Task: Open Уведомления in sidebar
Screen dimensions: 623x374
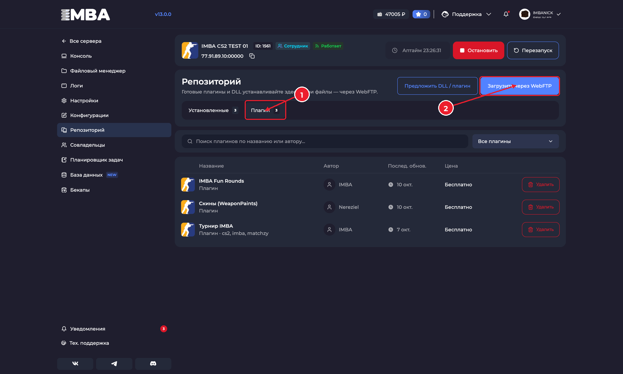Action: pyautogui.click(x=114, y=329)
